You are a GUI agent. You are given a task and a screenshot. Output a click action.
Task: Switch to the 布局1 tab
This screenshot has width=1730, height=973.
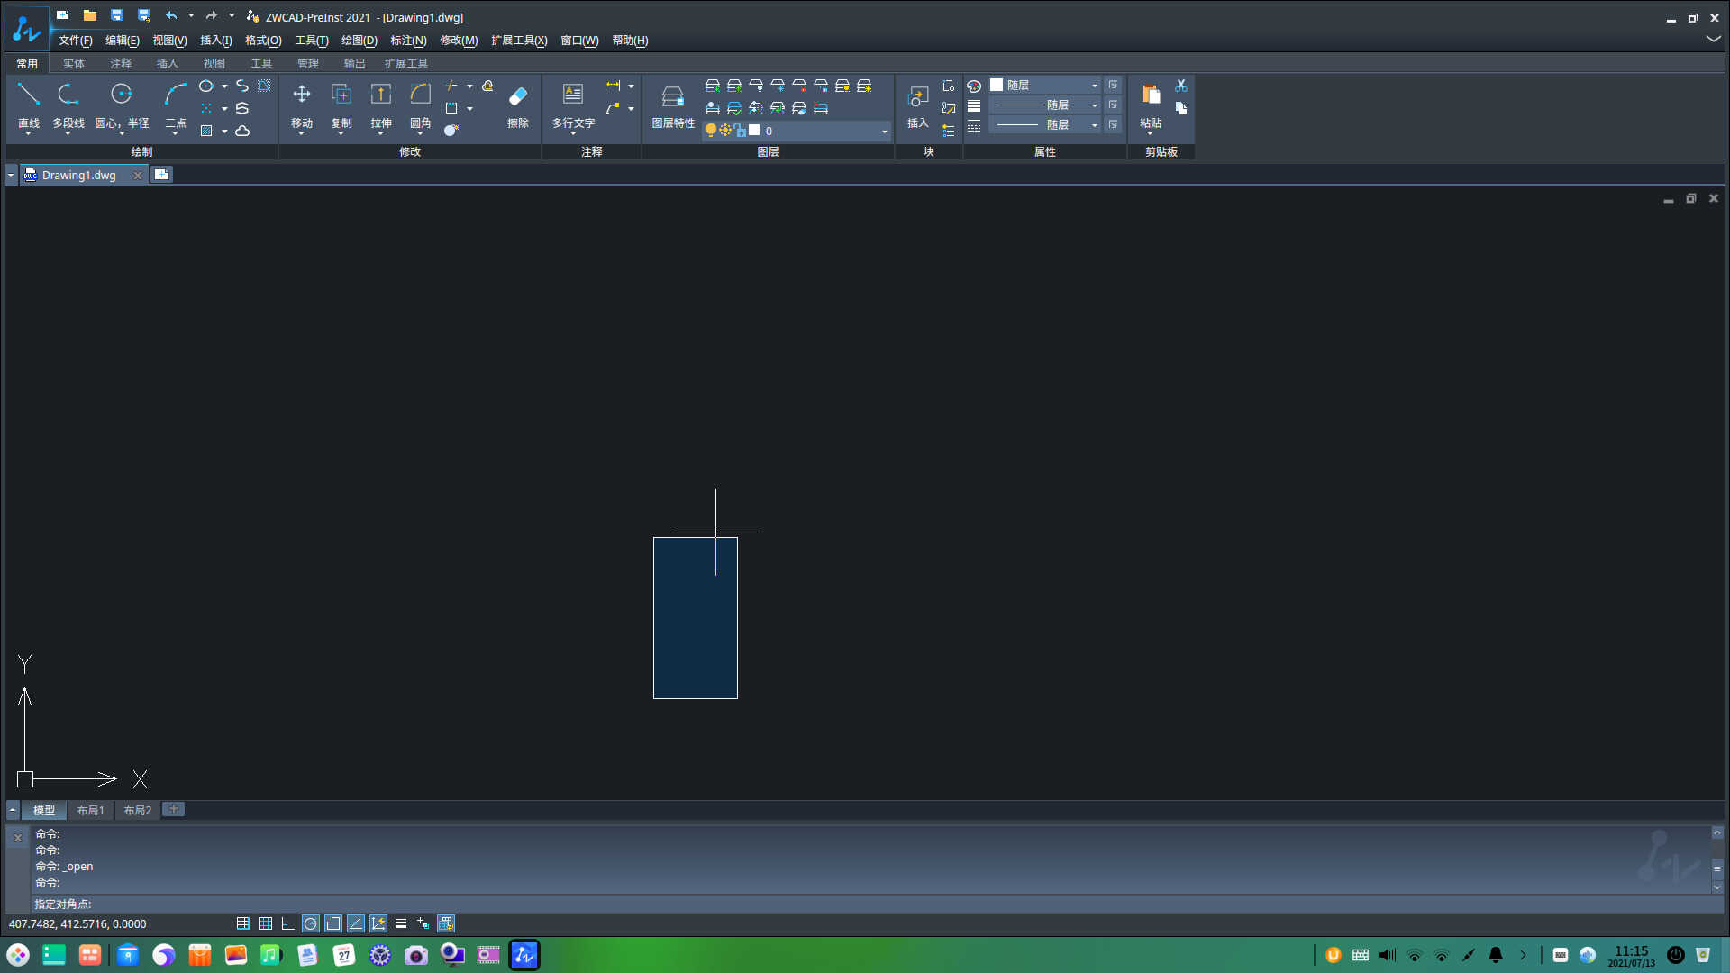point(90,809)
